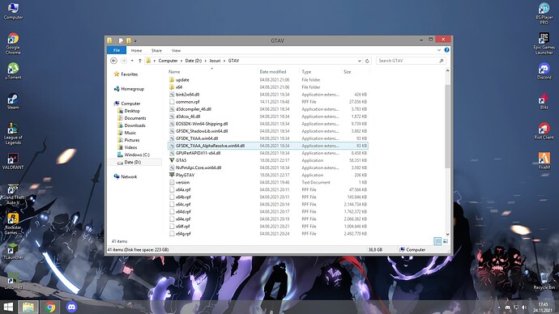Viewport: 559px width, 314px height.
Task: Launch Discord desktop shortcut
Action: [544, 70]
